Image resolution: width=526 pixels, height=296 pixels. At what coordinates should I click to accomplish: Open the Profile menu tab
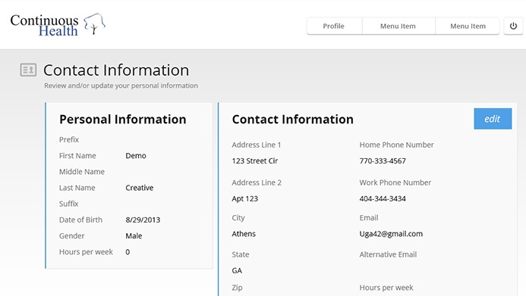click(334, 26)
